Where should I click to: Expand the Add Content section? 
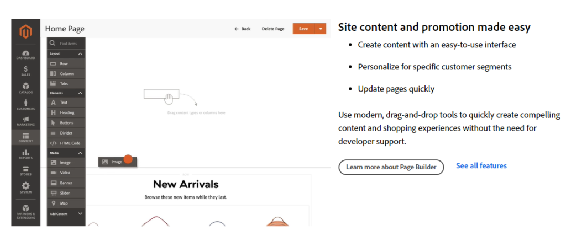[x=80, y=213]
